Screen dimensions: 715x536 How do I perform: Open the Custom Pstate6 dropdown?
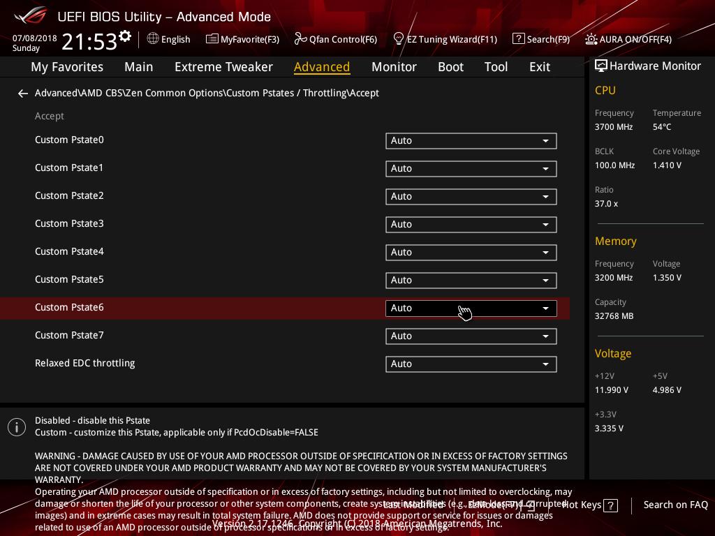[x=471, y=308]
